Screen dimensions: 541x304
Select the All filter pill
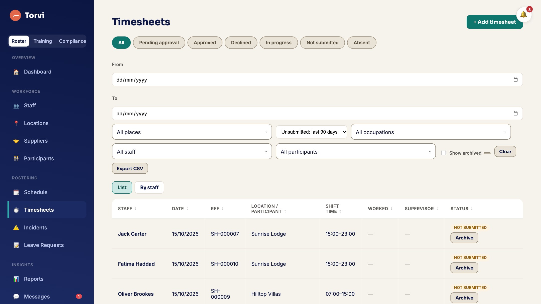click(x=121, y=43)
